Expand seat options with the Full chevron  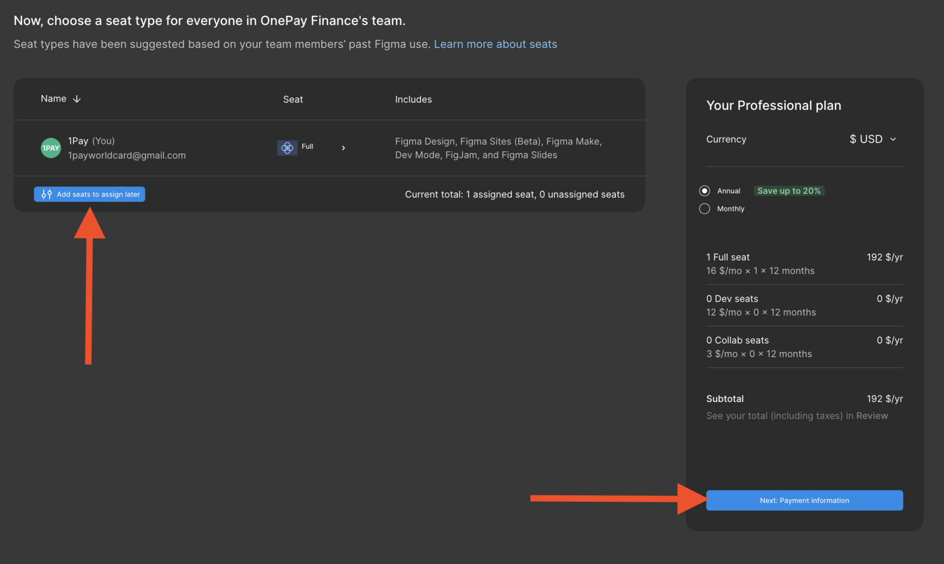pyautogui.click(x=343, y=148)
